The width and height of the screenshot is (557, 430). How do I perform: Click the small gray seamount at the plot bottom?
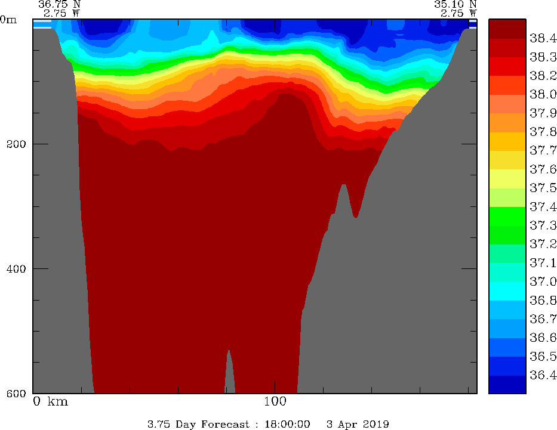click(x=229, y=376)
